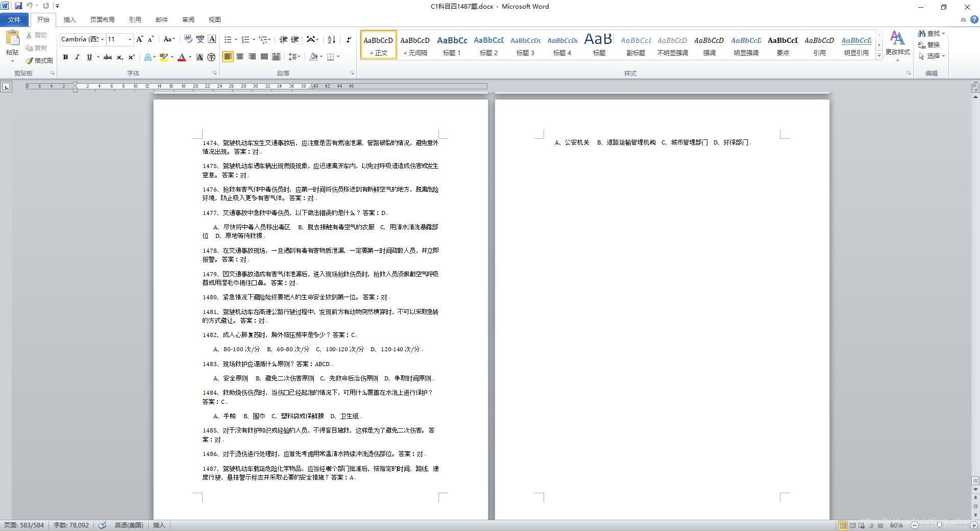Click the Clear Formatting eraser icon
The width and height of the screenshot is (980, 531).
(x=188, y=39)
